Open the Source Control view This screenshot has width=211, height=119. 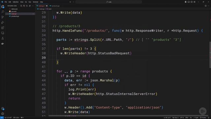click(x=3, y=17)
